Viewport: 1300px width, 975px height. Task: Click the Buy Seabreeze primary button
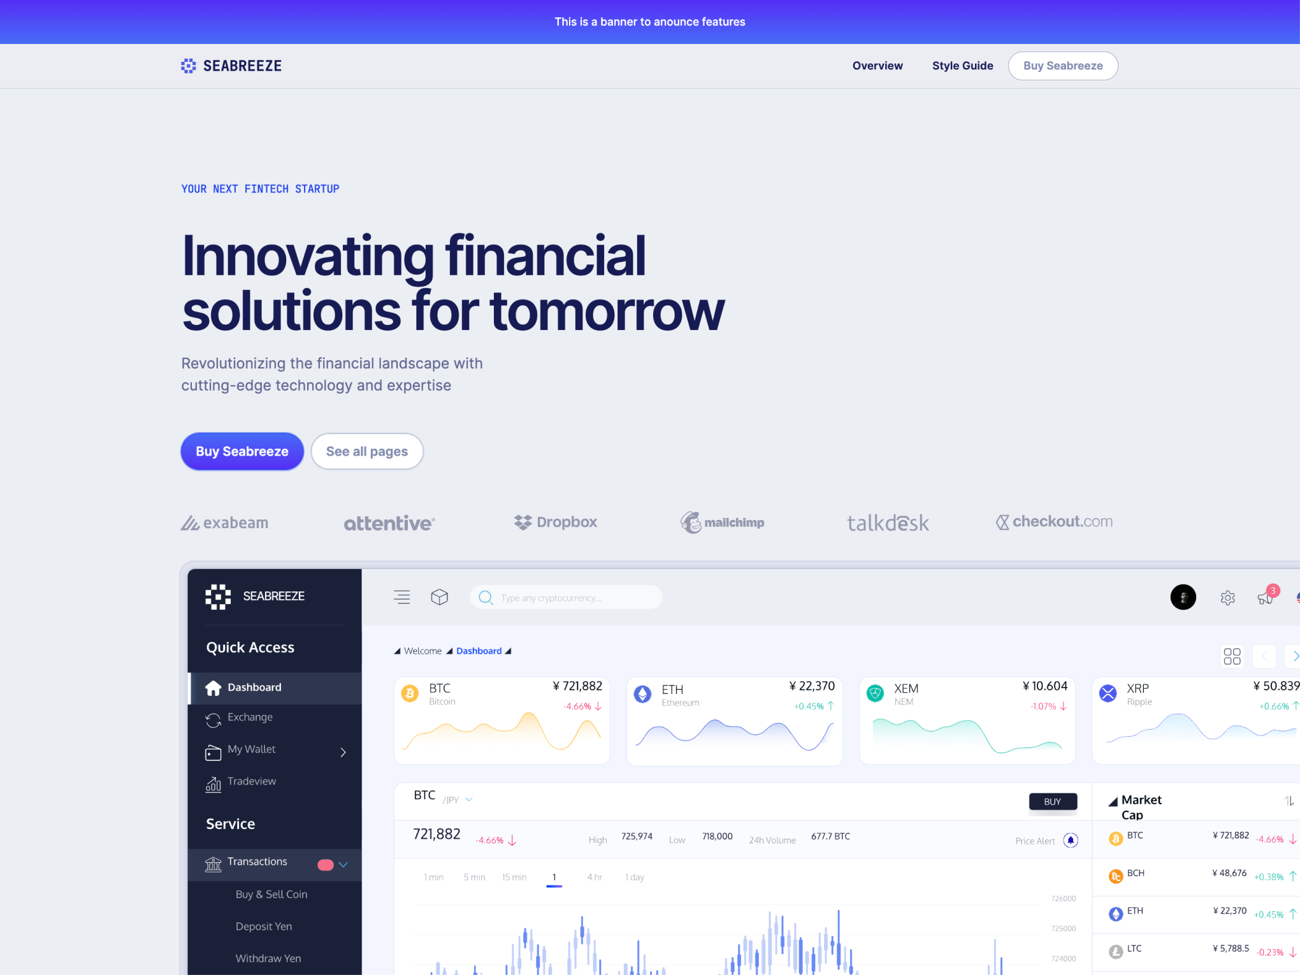(242, 451)
